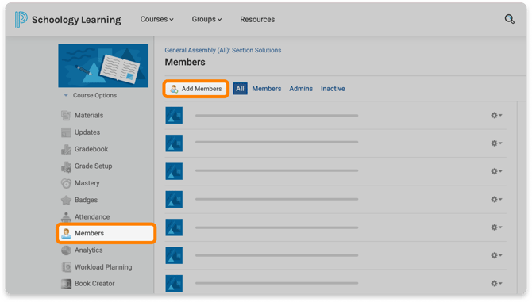Click the Book Creator icon
Image resolution: width=532 pixels, height=302 pixels.
click(x=66, y=284)
